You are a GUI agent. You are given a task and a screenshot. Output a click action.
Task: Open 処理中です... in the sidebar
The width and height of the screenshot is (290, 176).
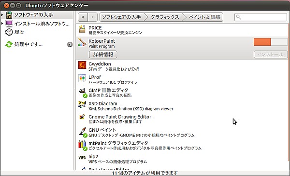pyautogui.click(x=29, y=44)
